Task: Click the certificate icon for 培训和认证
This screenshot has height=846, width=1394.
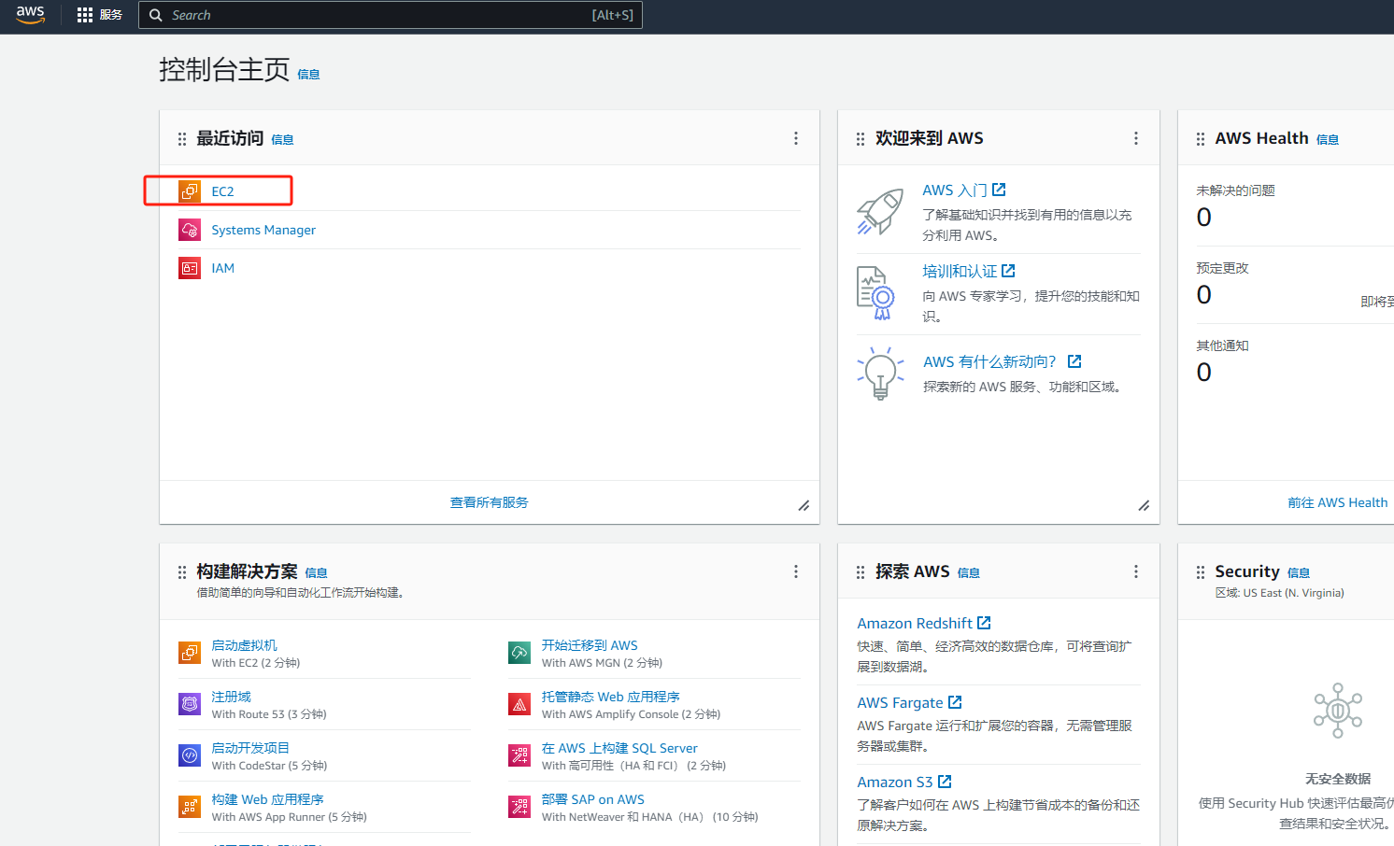Action: pos(876,292)
